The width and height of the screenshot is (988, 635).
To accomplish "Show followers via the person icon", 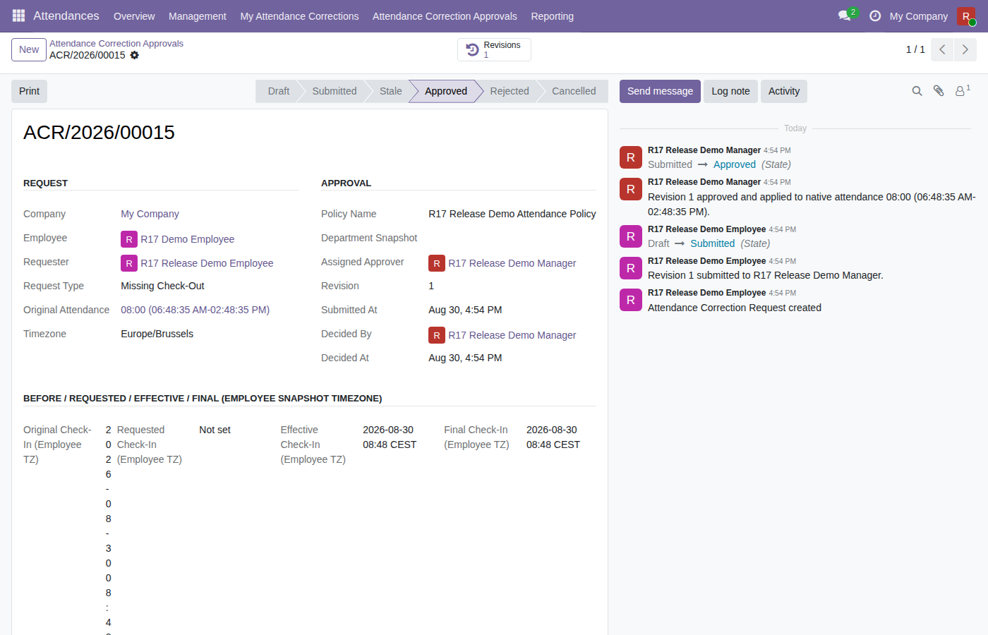I will (963, 91).
